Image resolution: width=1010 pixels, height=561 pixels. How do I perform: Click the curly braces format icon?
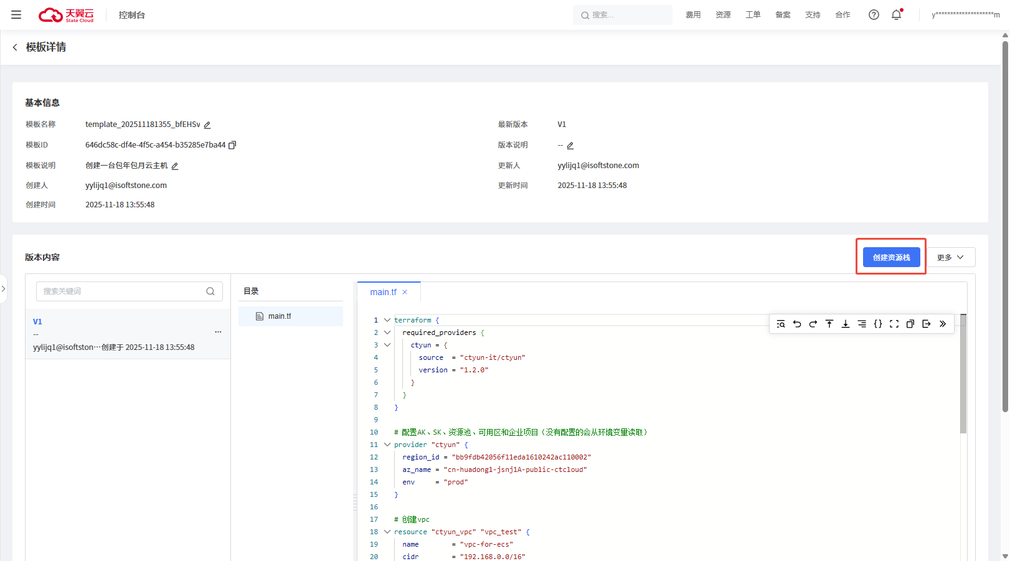tap(878, 324)
